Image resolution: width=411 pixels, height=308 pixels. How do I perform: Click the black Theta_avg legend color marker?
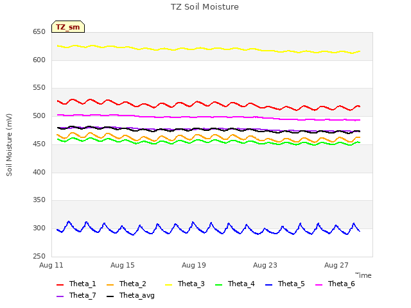pos(110,296)
